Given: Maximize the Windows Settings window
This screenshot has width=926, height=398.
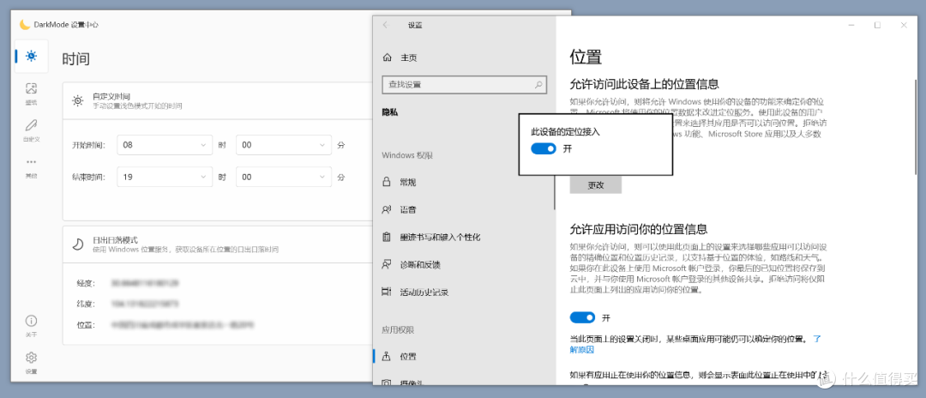Looking at the screenshot, I should point(878,25).
